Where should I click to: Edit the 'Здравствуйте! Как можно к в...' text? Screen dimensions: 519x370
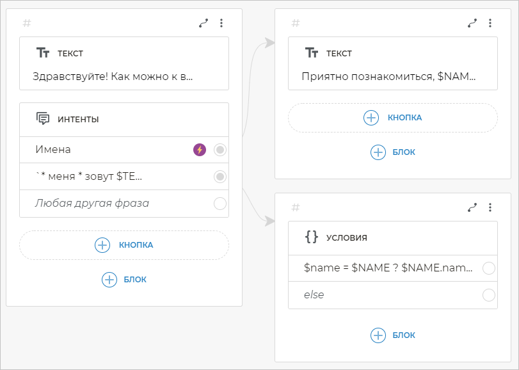pyautogui.click(x=113, y=76)
